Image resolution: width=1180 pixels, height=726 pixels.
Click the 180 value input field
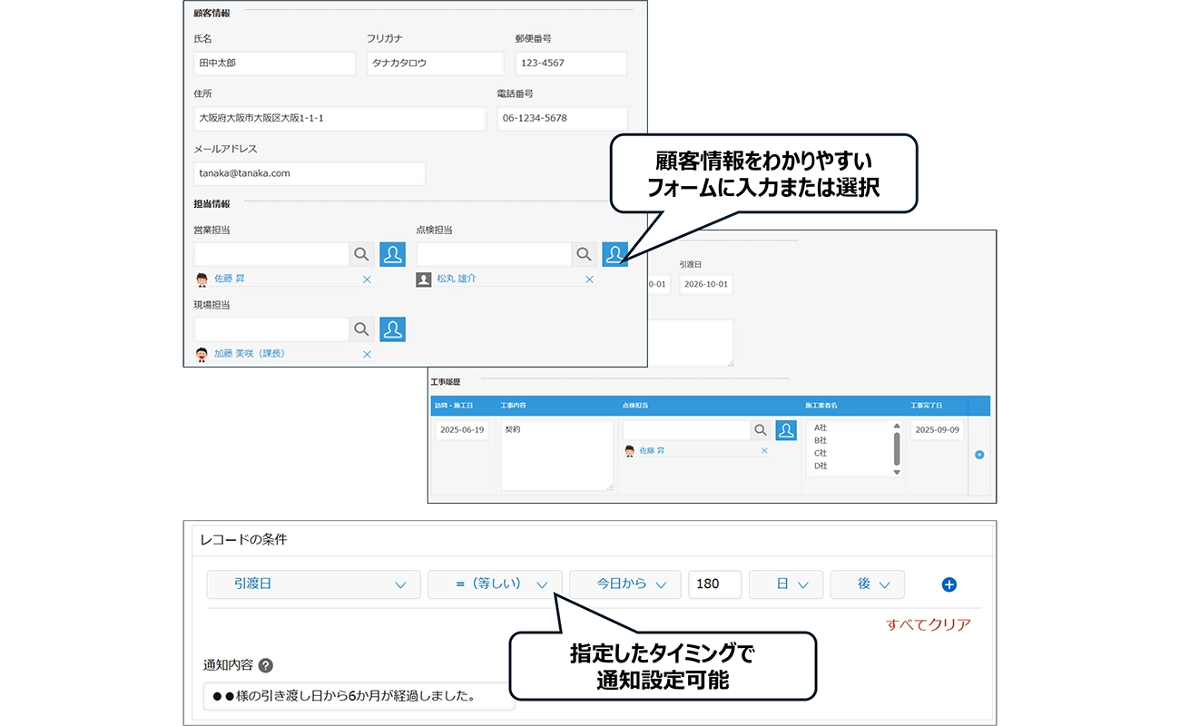[714, 584]
